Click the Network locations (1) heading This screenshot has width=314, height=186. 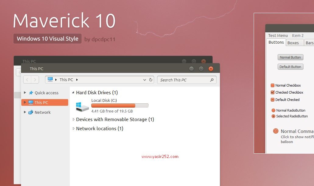pos(100,128)
